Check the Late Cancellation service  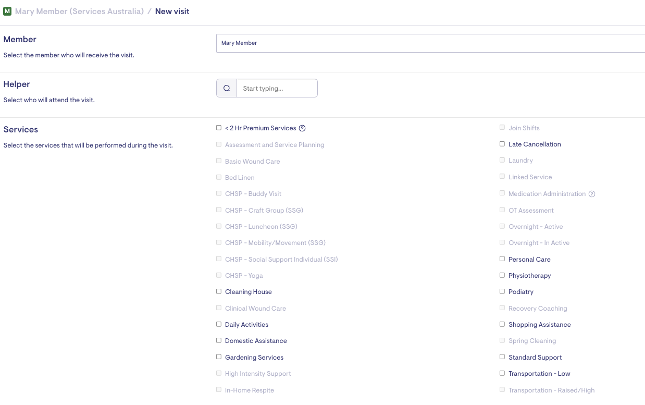[x=502, y=144]
